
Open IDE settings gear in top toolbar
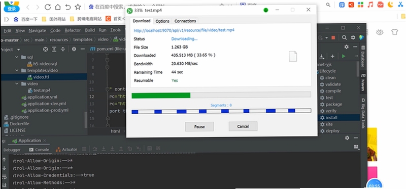pyautogui.click(x=353, y=37)
